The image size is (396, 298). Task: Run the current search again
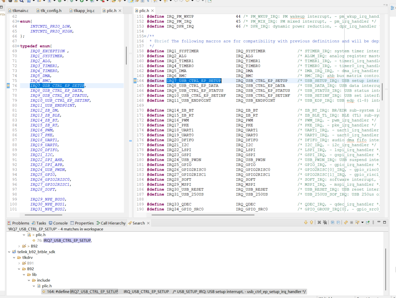pyautogui.click(x=346, y=222)
